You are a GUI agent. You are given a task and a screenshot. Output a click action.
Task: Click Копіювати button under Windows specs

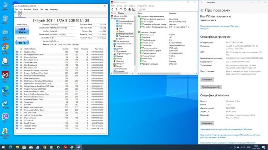tap(207, 123)
